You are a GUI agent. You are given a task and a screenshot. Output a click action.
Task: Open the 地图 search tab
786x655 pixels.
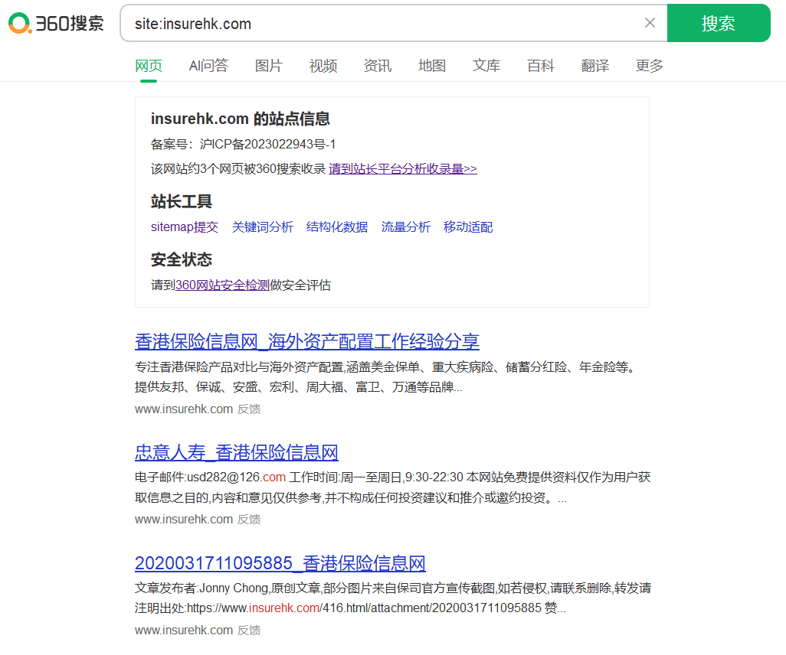coord(431,66)
